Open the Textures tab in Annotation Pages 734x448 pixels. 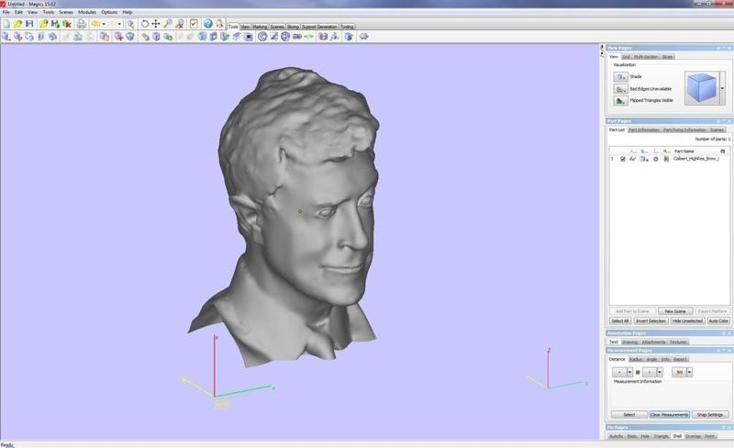[678, 342]
